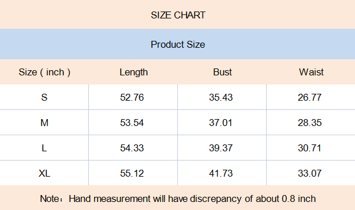Click the 35.43 bust cell
355x210 pixels.
[221, 97]
